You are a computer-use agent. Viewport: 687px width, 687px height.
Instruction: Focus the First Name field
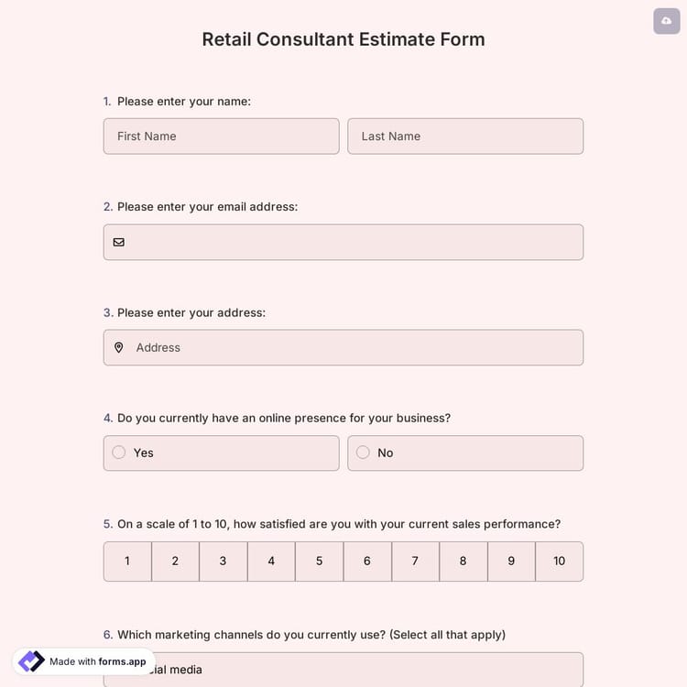pos(221,136)
